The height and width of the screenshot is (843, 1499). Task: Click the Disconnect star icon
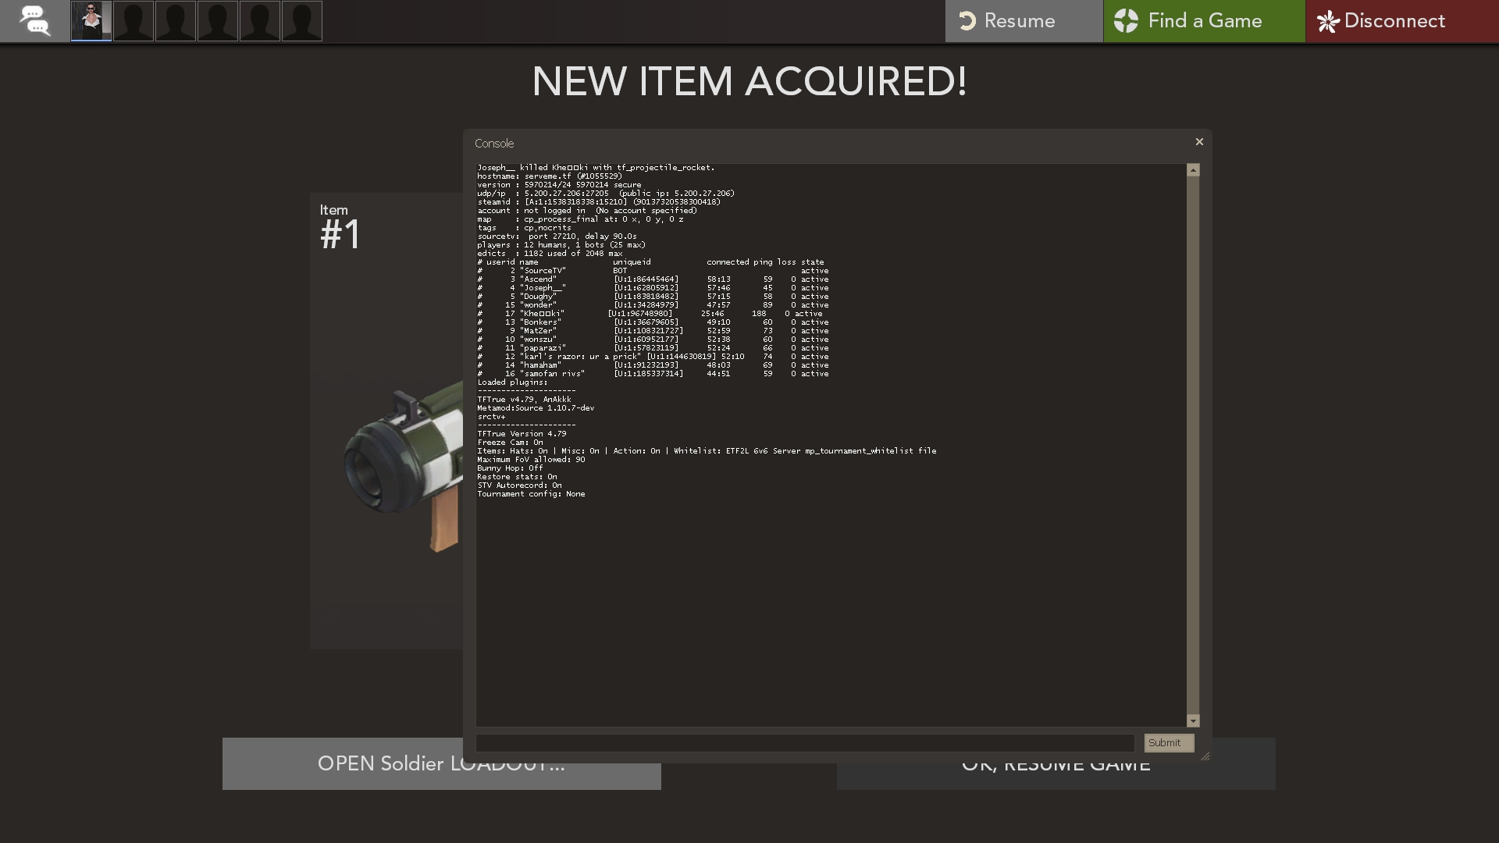1328,22
